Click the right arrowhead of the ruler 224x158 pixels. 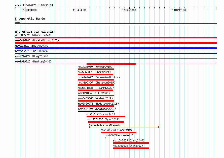tap(216, 8)
